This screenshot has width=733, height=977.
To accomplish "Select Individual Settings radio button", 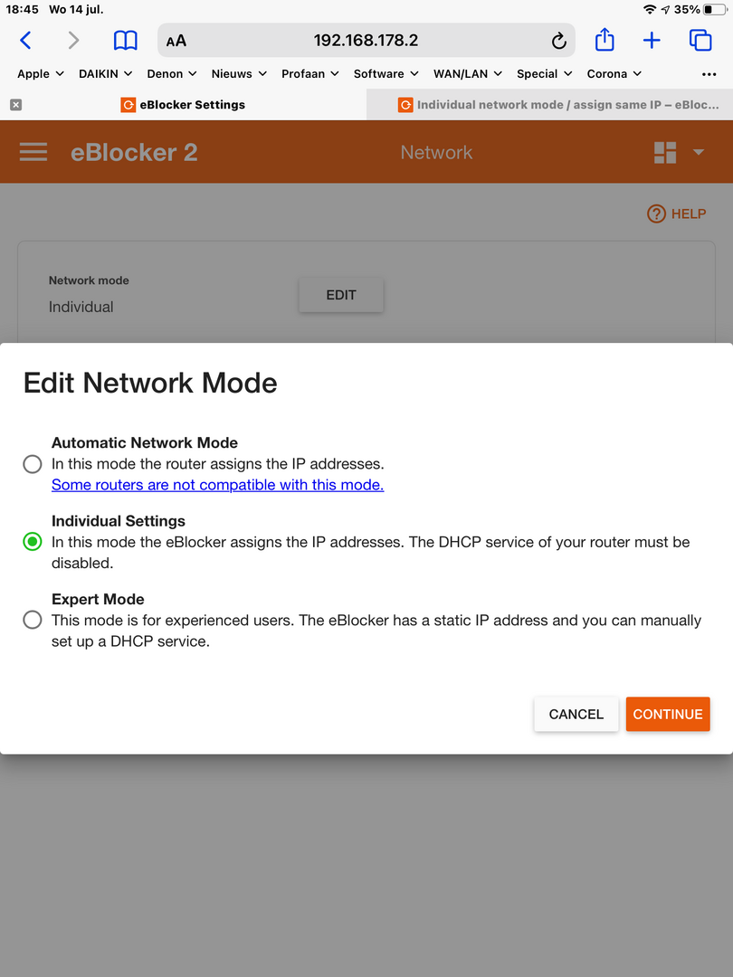I will (x=33, y=542).
